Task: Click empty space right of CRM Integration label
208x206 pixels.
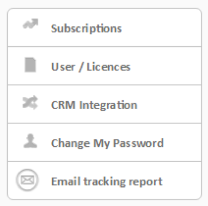Action: click(x=169, y=104)
